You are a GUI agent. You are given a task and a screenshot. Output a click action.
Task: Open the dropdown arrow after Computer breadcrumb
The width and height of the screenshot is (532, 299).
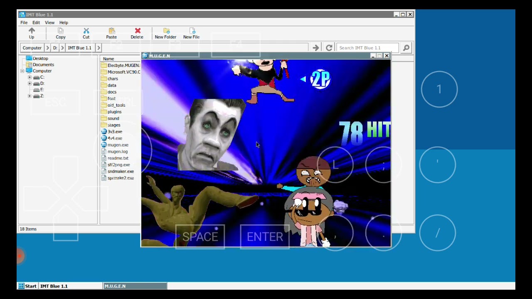click(47, 48)
